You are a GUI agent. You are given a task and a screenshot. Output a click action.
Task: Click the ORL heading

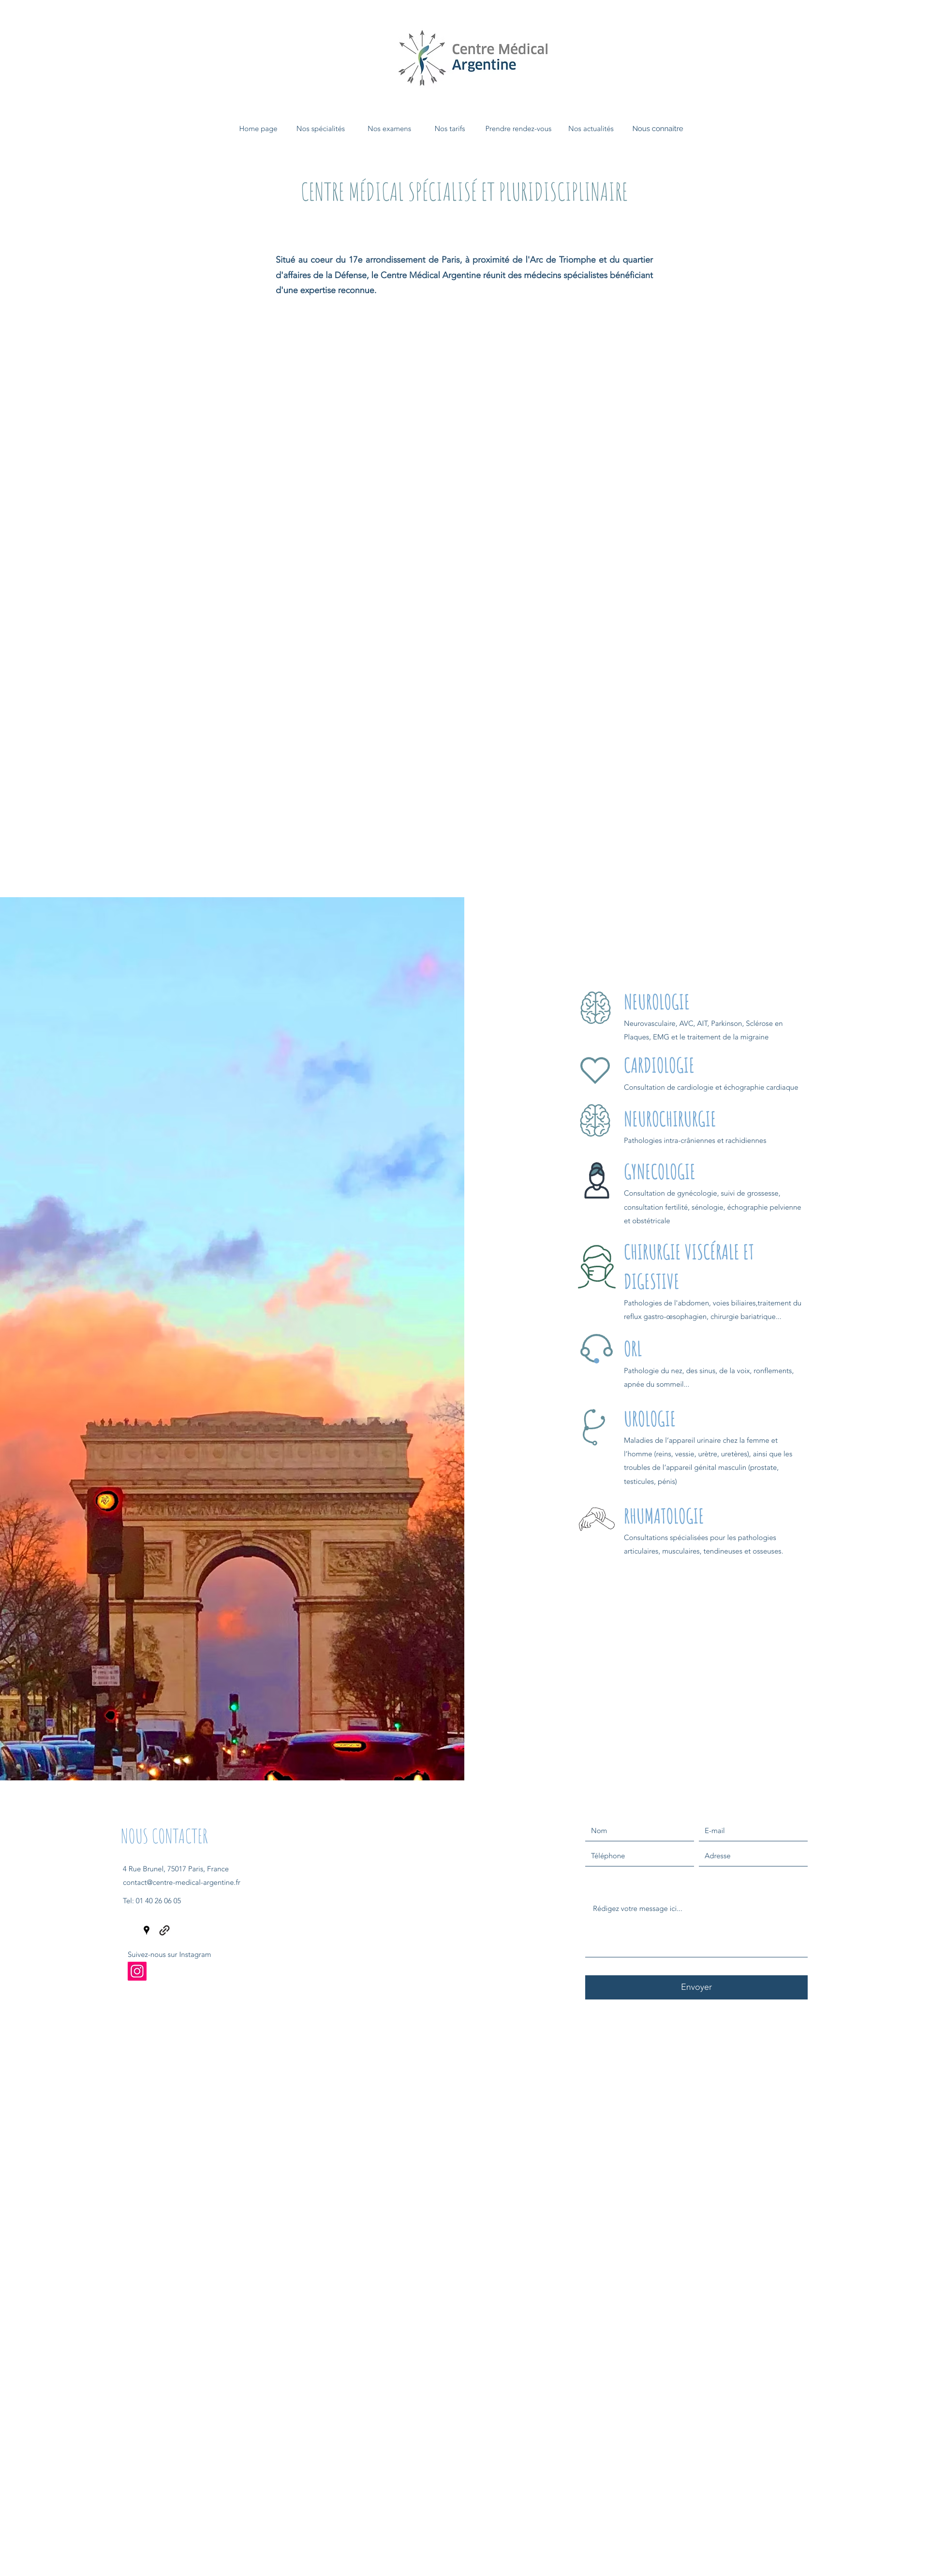pos(633,1349)
